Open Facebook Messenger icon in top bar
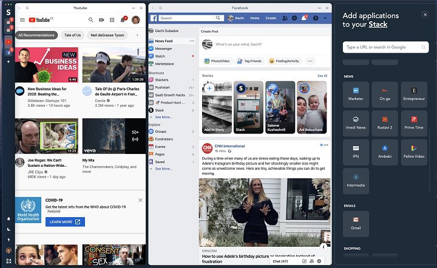Screen dimensions: 437x268 (x=294, y=18)
